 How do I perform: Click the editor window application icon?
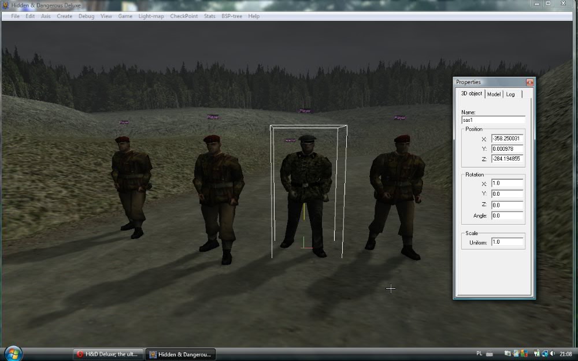5,5
